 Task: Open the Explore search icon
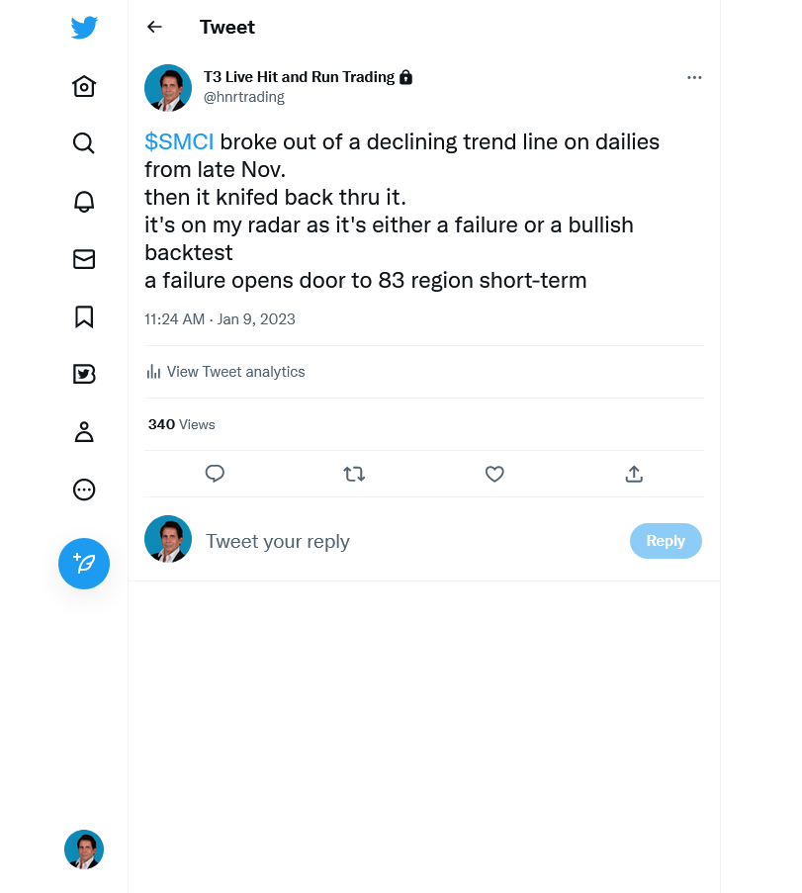84,143
